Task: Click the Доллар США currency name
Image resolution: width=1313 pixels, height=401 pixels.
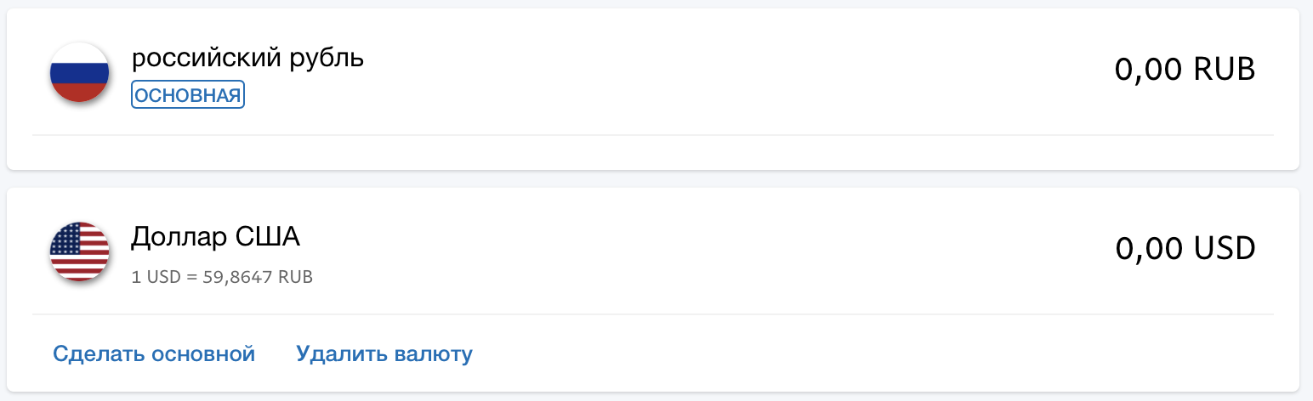Action: (x=215, y=237)
